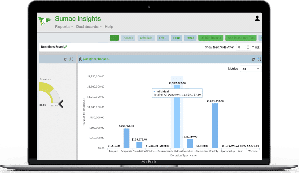Focus the Show Next Slide After minutes field
299x173 pixels.
pos(241,47)
